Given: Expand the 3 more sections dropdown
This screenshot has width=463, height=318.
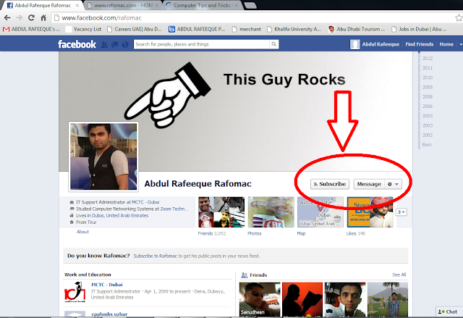Looking at the screenshot, I should click(402, 212).
